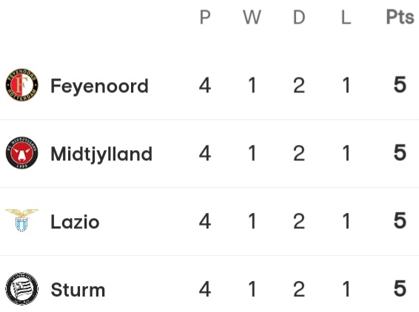Screen dimensions: 419x312
Task: Open the Lazio team name
Action: click(x=75, y=222)
